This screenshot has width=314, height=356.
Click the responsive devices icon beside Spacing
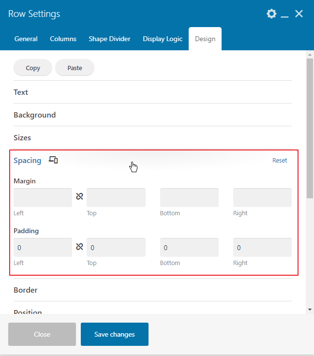click(53, 160)
